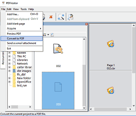Image resolution: width=136 pixels, height=116 pixels.
Task: Expand the New folder tree node
Action: click(9, 78)
